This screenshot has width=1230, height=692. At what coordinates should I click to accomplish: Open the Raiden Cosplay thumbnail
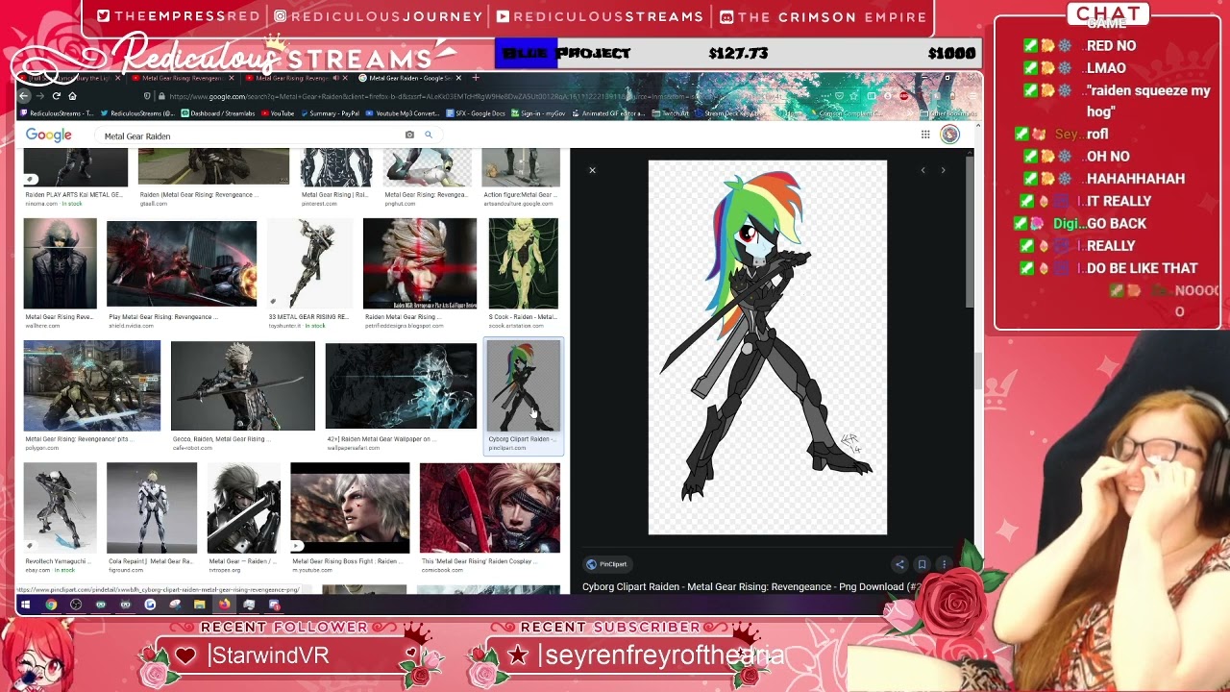coord(490,508)
